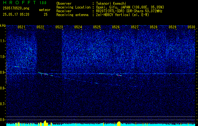The width and height of the screenshot is (198, 126).
Task: Click the 'meteor' label
Action: click(45, 10)
